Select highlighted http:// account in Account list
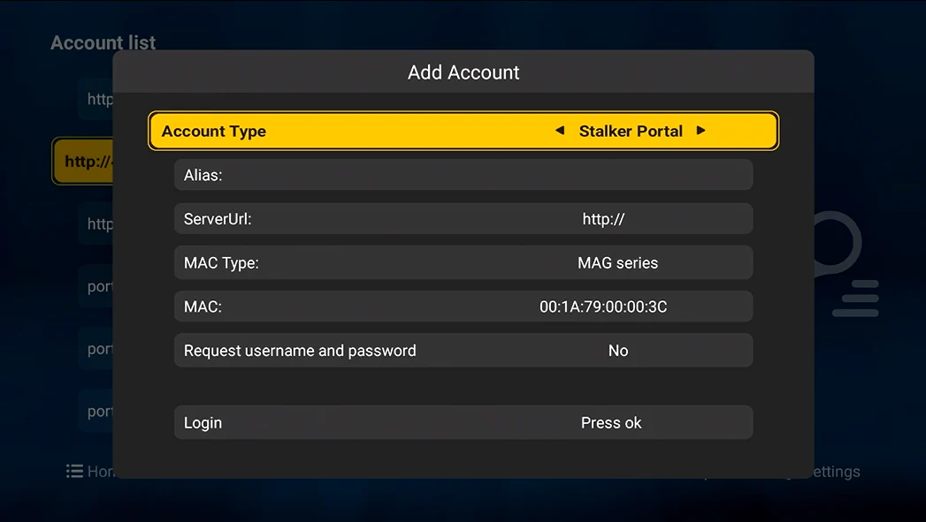The image size is (926, 522). 82,161
